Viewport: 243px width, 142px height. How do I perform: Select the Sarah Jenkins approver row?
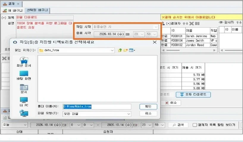[189, 36]
